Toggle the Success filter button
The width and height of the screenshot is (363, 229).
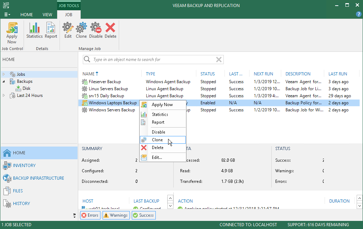144,215
